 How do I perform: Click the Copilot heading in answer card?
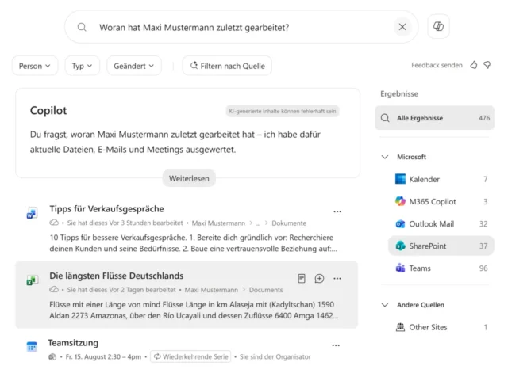pos(48,111)
